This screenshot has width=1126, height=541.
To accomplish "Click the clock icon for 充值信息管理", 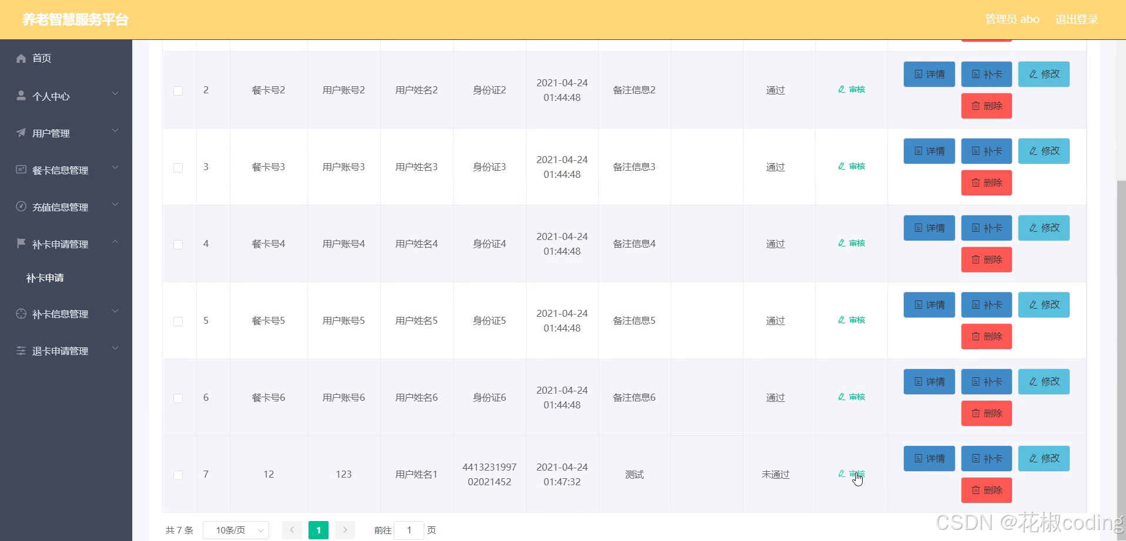I will (21, 207).
